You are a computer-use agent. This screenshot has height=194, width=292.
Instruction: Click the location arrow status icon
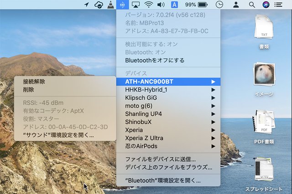click(x=87, y=5)
